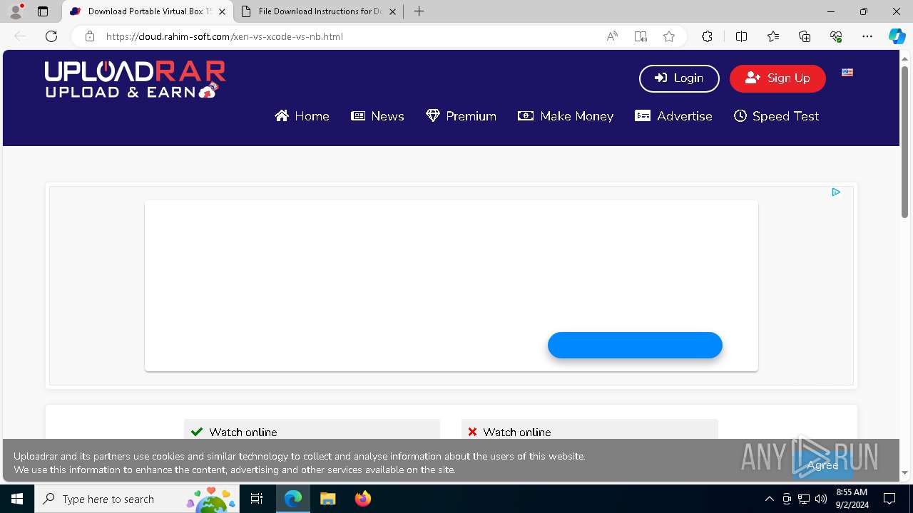Open Favorites list icon
The width and height of the screenshot is (913, 513).
click(x=773, y=36)
